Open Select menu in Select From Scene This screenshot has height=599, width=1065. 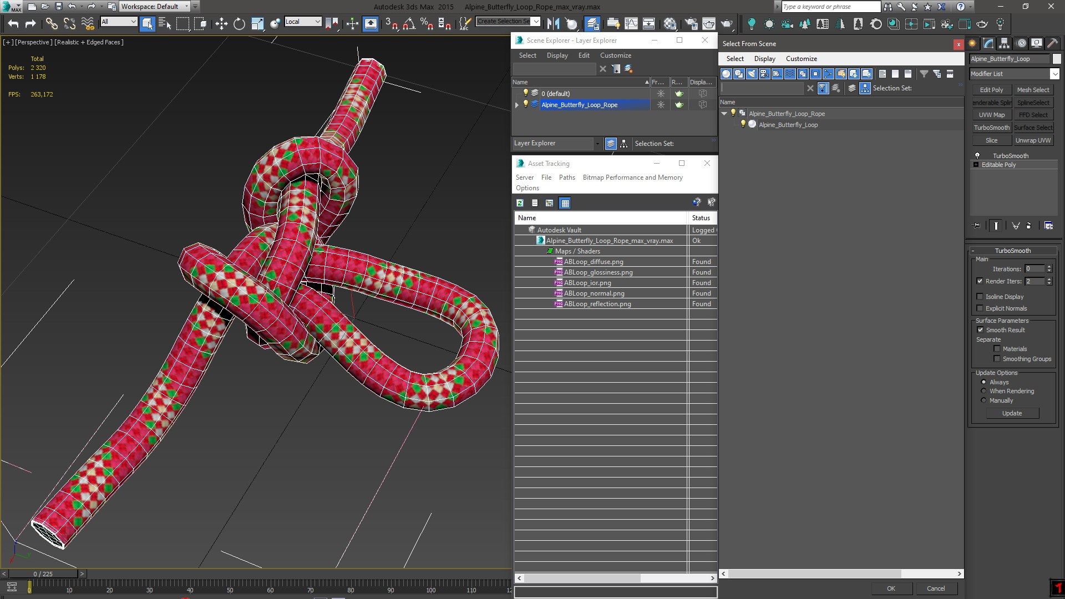pyautogui.click(x=735, y=59)
